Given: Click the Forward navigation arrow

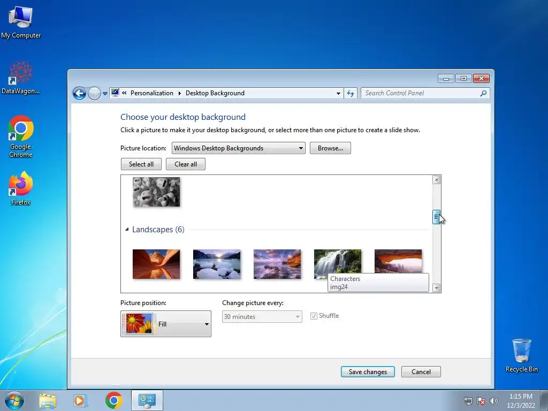Looking at the screenshot, I should (94, 93).
